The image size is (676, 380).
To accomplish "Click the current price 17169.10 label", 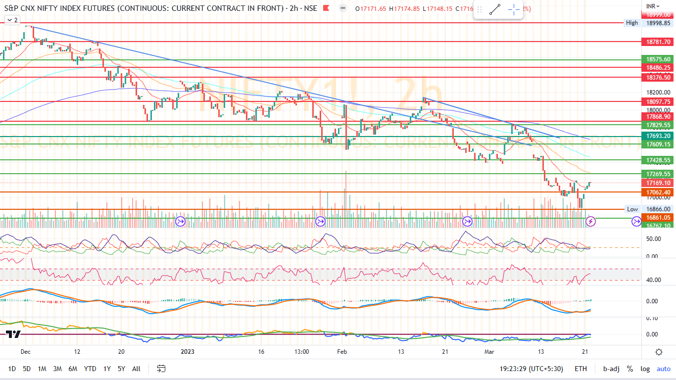I will [x=658, y=183].
